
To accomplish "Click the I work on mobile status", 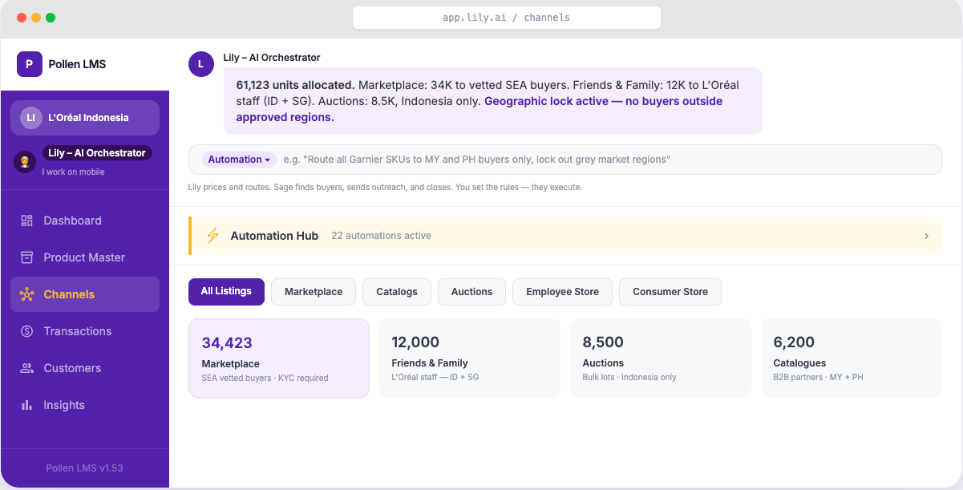I will pos(74,172).
